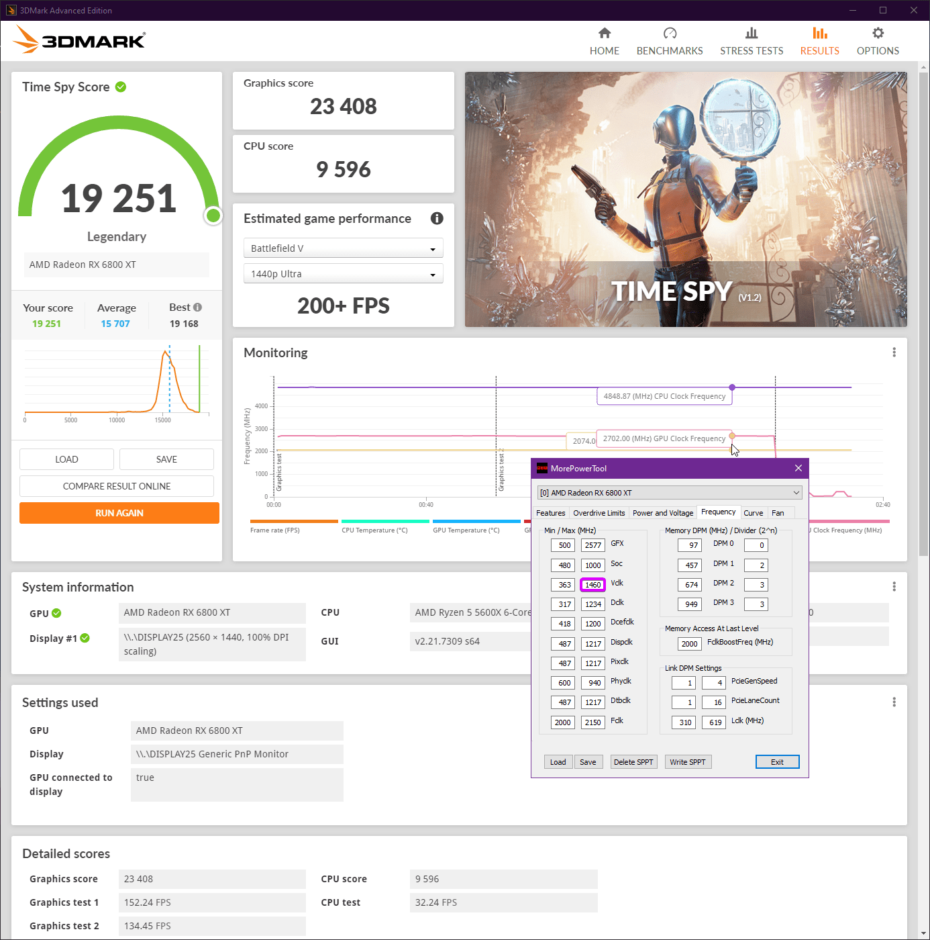Open the Home section icon

click(605, 33)
